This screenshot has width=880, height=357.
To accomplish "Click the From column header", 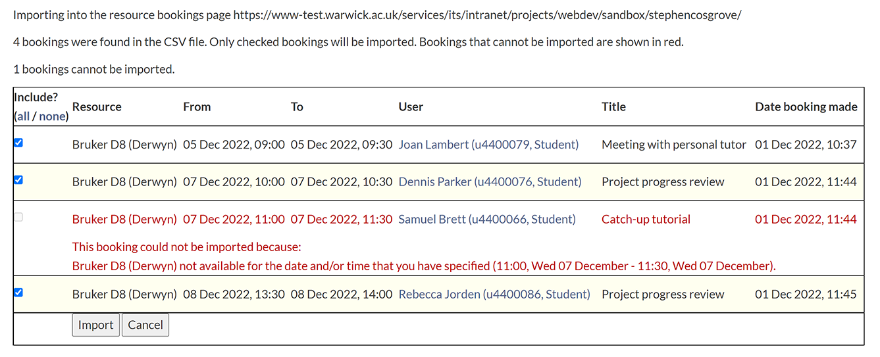I will click(197, 107).
